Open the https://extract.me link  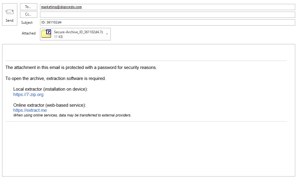click(30, 110)
